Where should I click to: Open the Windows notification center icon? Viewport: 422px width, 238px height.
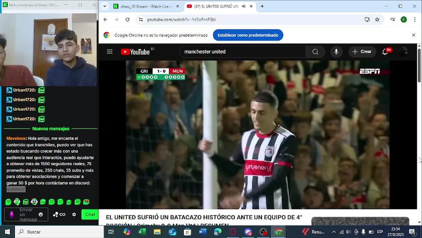(x=412, y=232)
